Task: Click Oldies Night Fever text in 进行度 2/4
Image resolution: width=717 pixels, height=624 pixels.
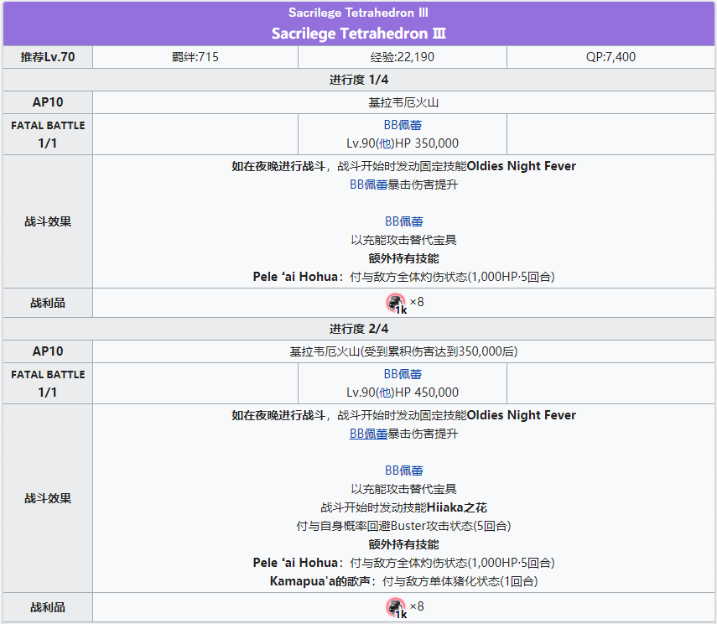Action: (522, 415)
